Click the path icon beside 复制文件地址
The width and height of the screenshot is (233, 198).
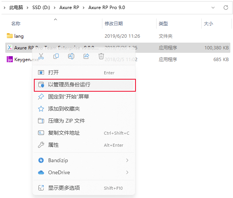tap(41, 133)
